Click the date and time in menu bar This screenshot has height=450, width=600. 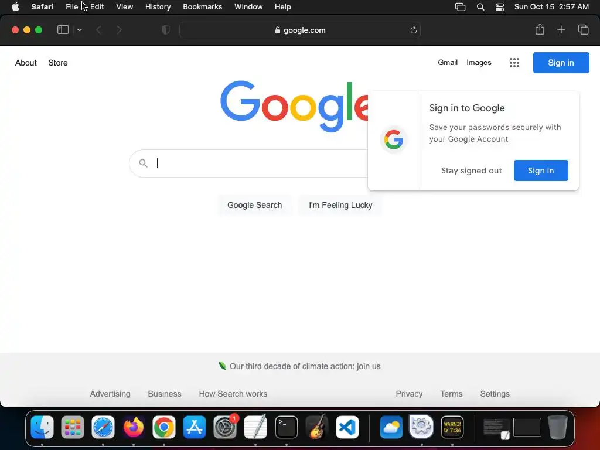(x=551, y=7)
